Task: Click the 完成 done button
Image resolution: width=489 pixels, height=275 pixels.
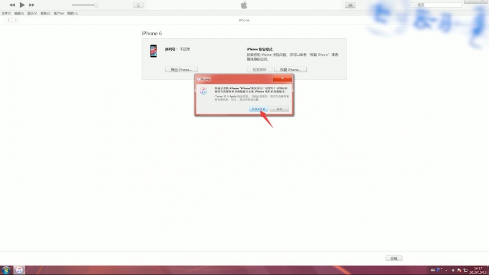Action: (394, 258)
